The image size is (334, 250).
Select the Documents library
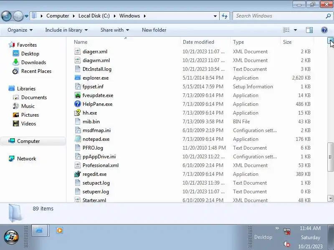pyautogui.click(x=34, y=97)
